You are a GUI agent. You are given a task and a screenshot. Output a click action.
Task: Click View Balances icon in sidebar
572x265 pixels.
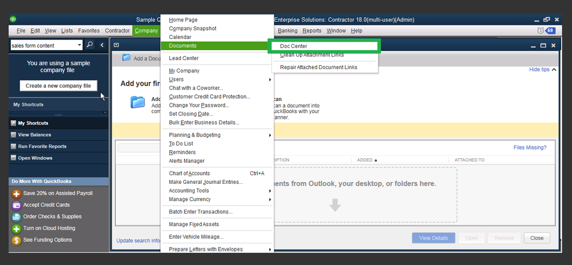click(14, 135)
